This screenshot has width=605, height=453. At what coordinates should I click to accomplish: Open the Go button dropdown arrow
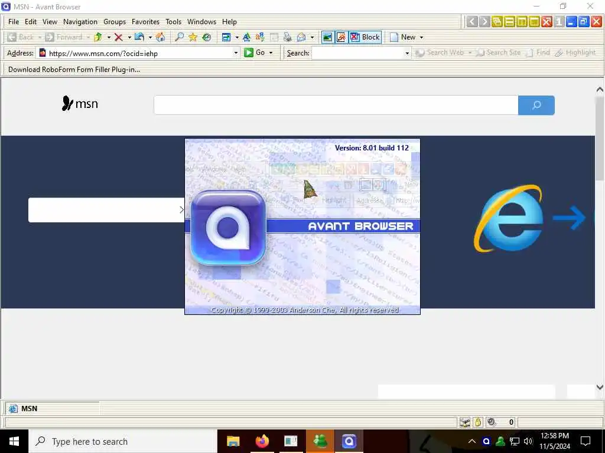[x=271, y=52]
